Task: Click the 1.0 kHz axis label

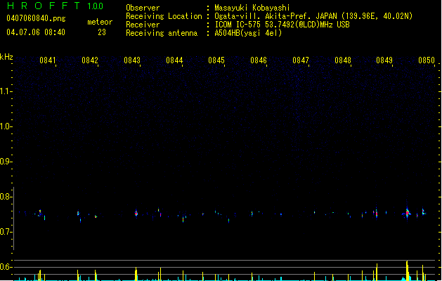Action: [x=5, y=126]
